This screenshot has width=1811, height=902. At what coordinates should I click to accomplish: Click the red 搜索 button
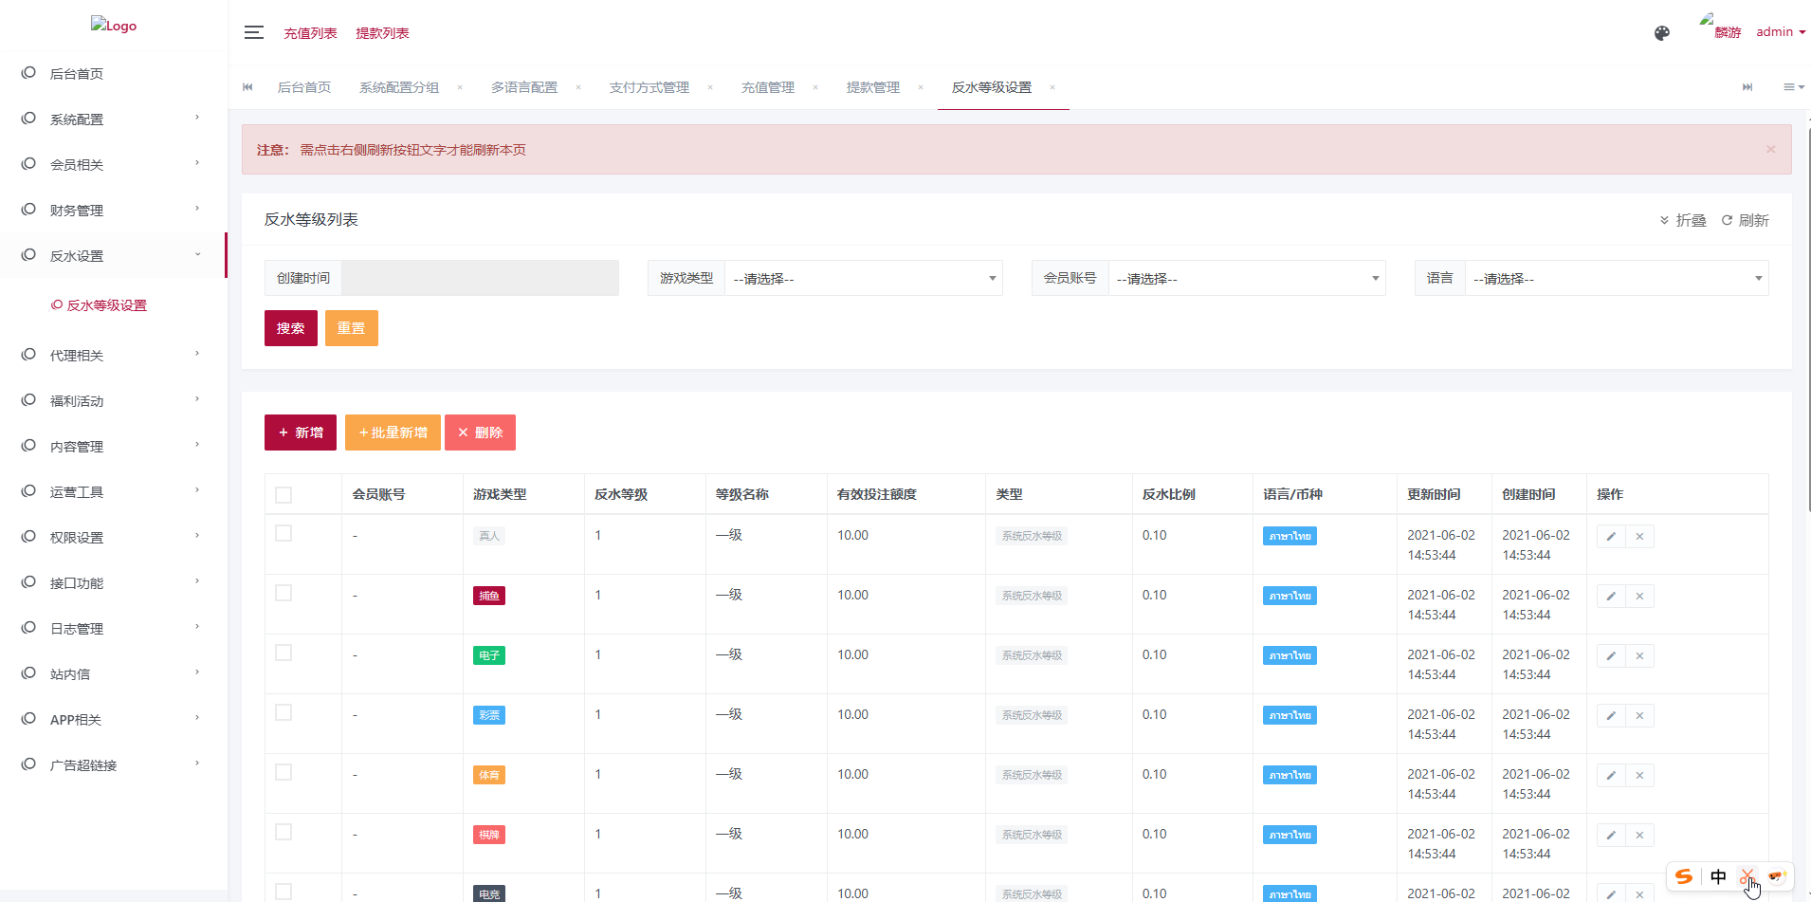(291, 328)
